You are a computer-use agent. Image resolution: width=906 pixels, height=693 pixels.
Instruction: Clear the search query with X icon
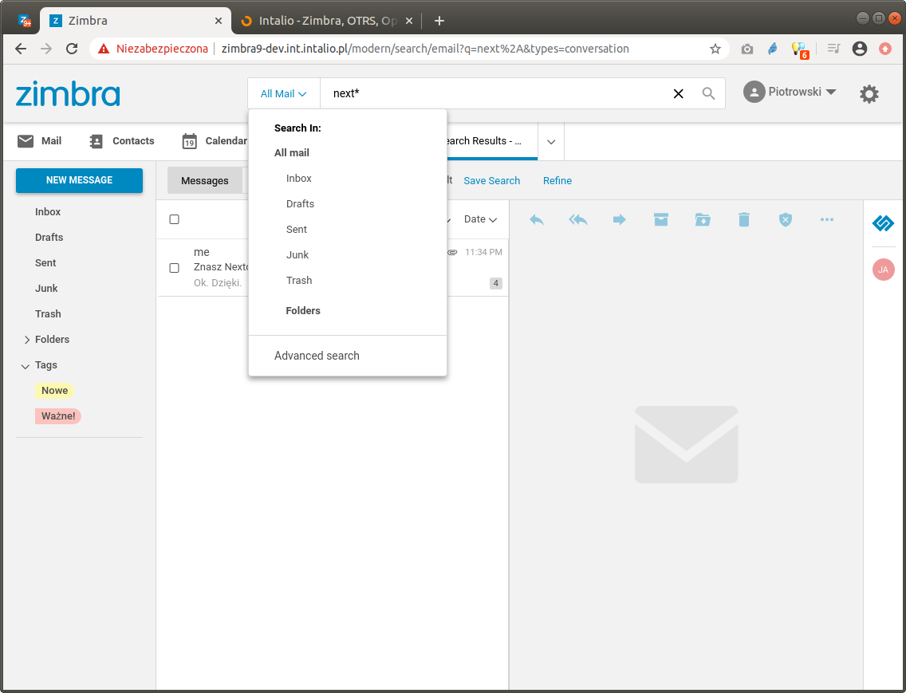pyautogui.click(x=679, y=93)
